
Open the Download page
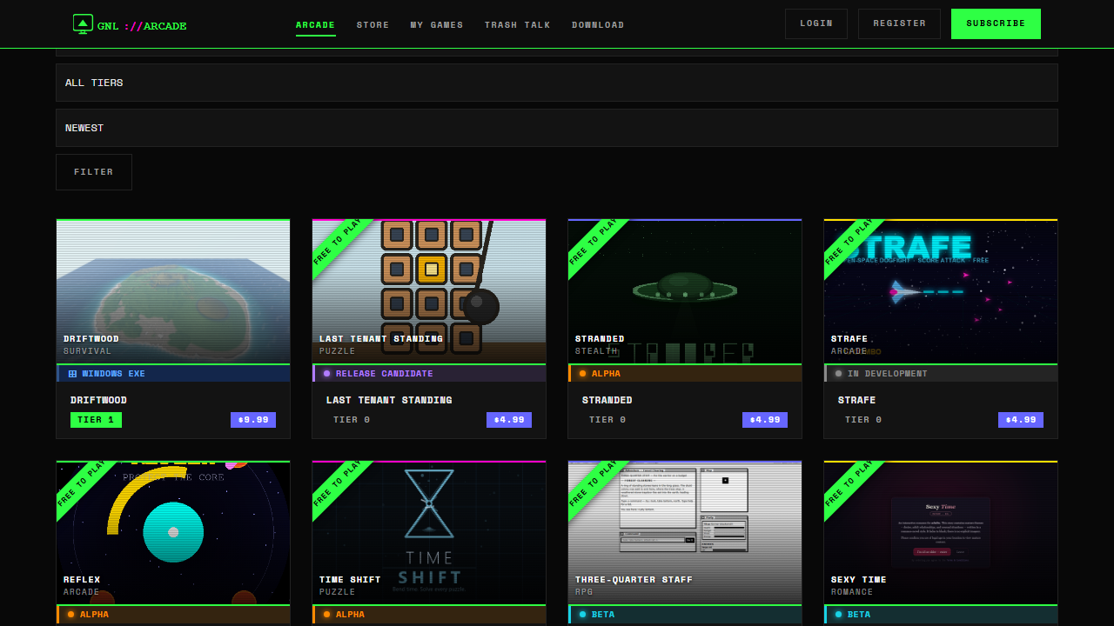[x=598, y=25]
